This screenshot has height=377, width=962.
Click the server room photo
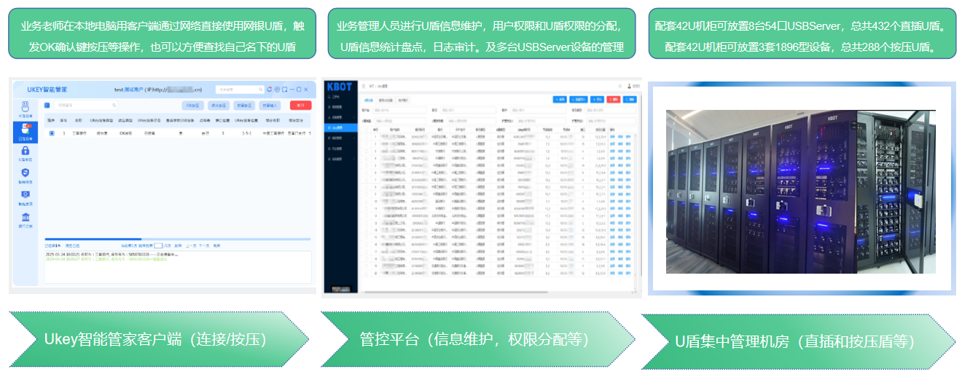(800, 191)
